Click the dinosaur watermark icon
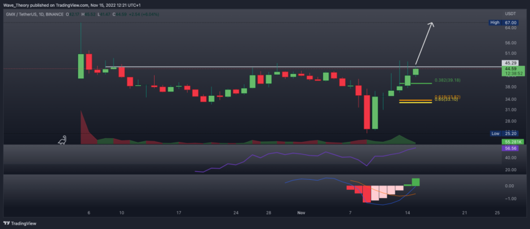Image resolution: width=530 pixels, height=229 pixels. point(62,140)
